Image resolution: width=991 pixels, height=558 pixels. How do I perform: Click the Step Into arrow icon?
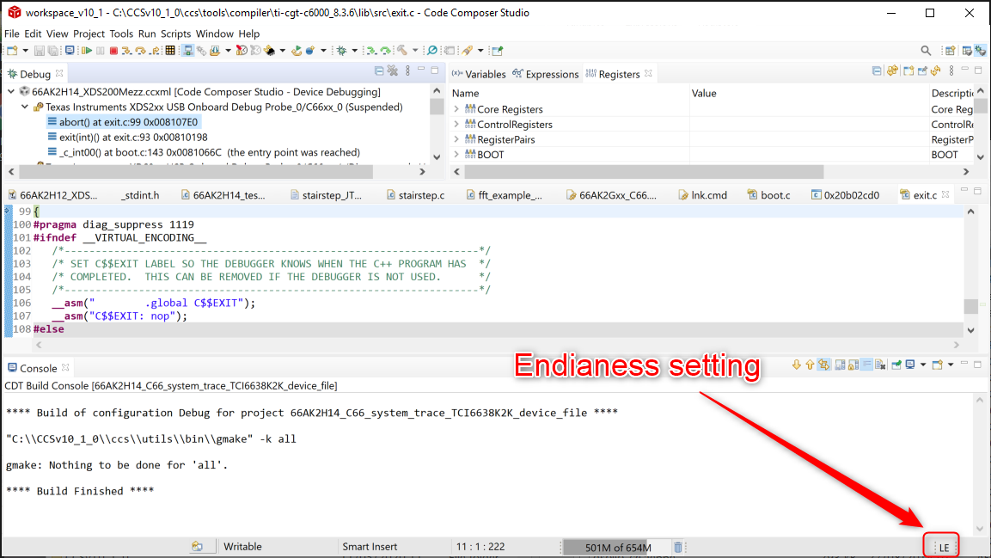pyautogui.click(x=127, y=51)
